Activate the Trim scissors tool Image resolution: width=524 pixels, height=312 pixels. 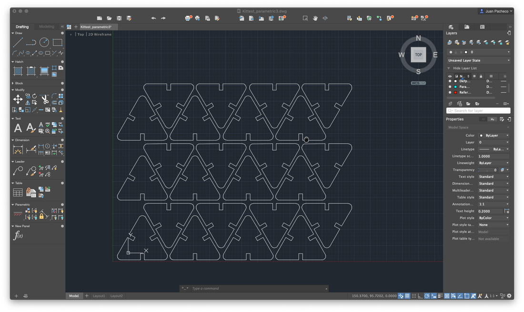(x=44, y=99)
